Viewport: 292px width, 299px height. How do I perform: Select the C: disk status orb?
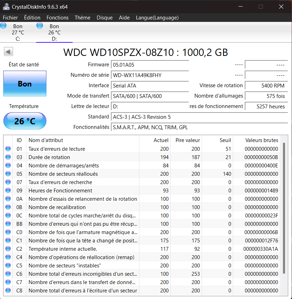pos(3,26)
